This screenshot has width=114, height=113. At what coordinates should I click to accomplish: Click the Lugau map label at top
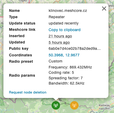23,1
